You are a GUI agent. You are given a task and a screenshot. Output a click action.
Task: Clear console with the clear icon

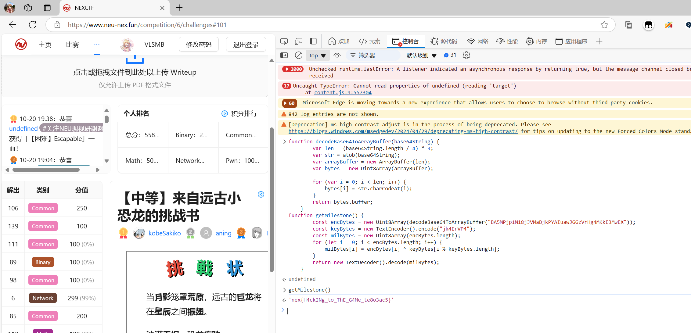click(298, 55)
